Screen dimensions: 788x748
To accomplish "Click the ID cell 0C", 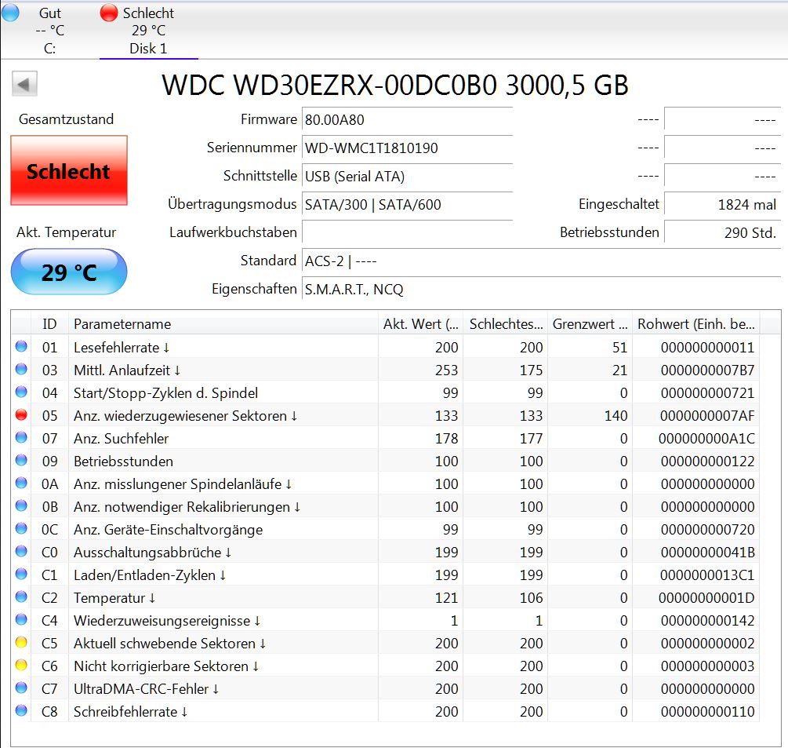I will [x=49, y=530].
